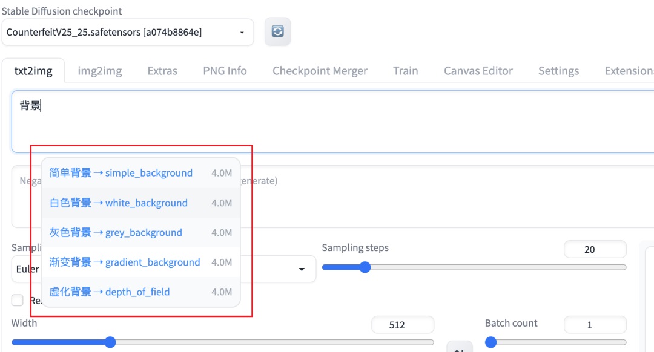Viewport: 654px width, 352px height.
Task: Switch to the Settings tab
Action: (558, 71)
